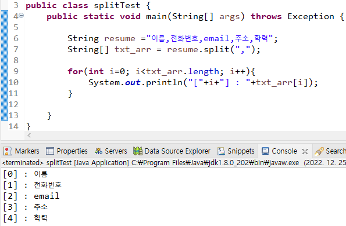Click console output line [0] : 이름

coord(25,174)
